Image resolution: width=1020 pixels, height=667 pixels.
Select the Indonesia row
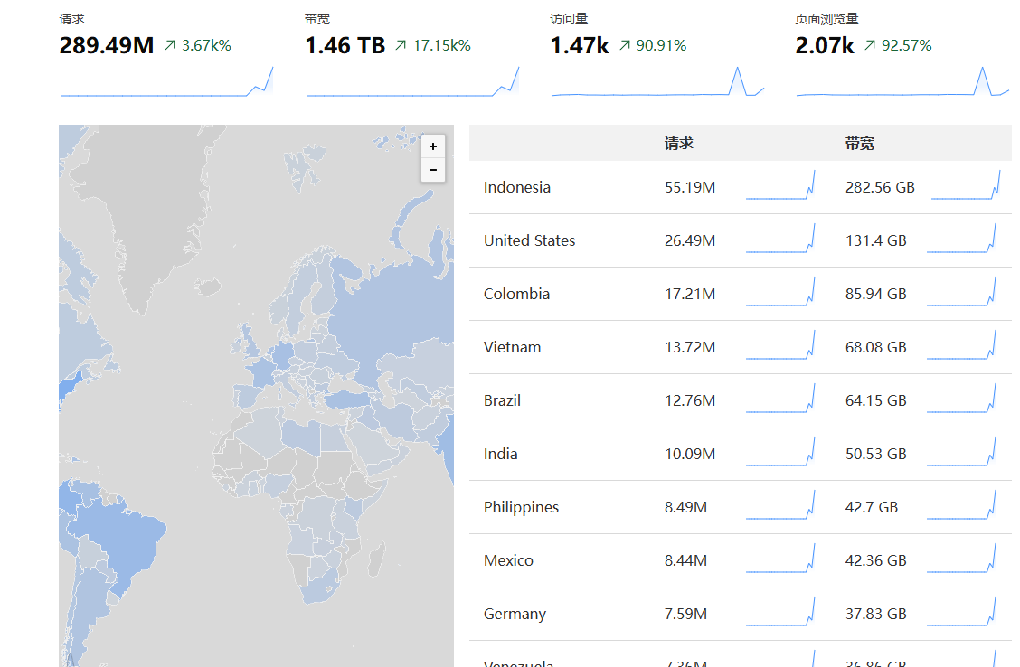(x=516, y=187)
